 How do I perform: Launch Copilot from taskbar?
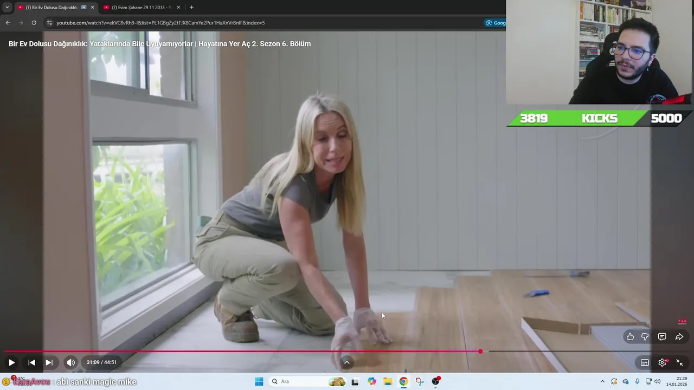(x=371, y=381)
